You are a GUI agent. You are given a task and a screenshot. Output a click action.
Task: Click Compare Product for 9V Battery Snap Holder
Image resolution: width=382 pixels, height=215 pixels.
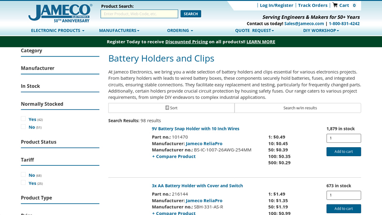[x=174, y=157]
